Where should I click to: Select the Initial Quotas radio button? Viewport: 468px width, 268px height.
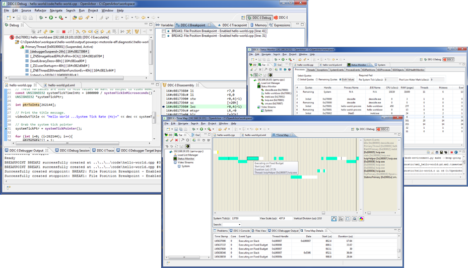(x=298, y=79)
